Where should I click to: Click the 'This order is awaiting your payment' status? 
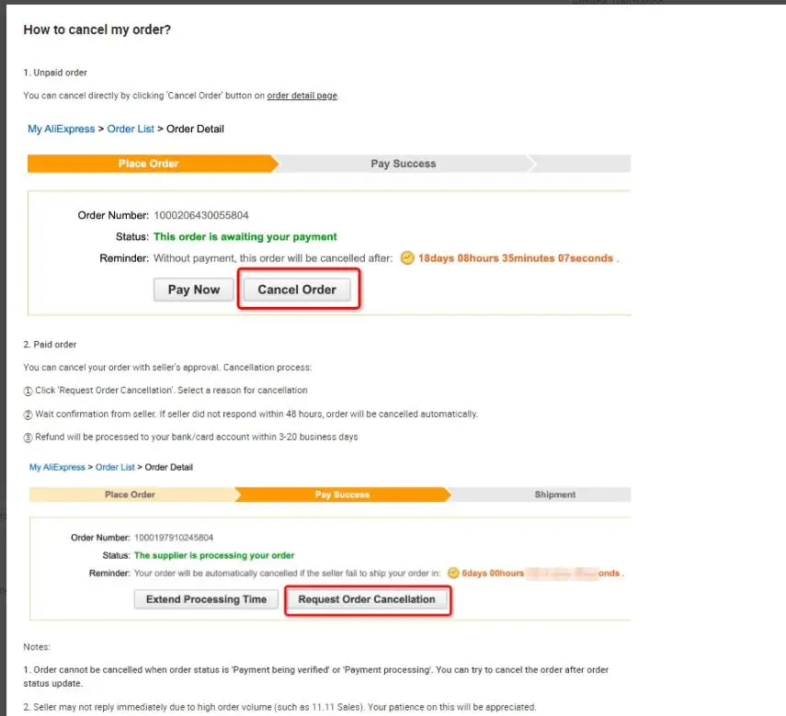click(245, 236)
